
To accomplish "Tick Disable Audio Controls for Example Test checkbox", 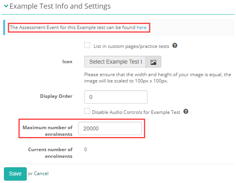I will tap(87, 112).
